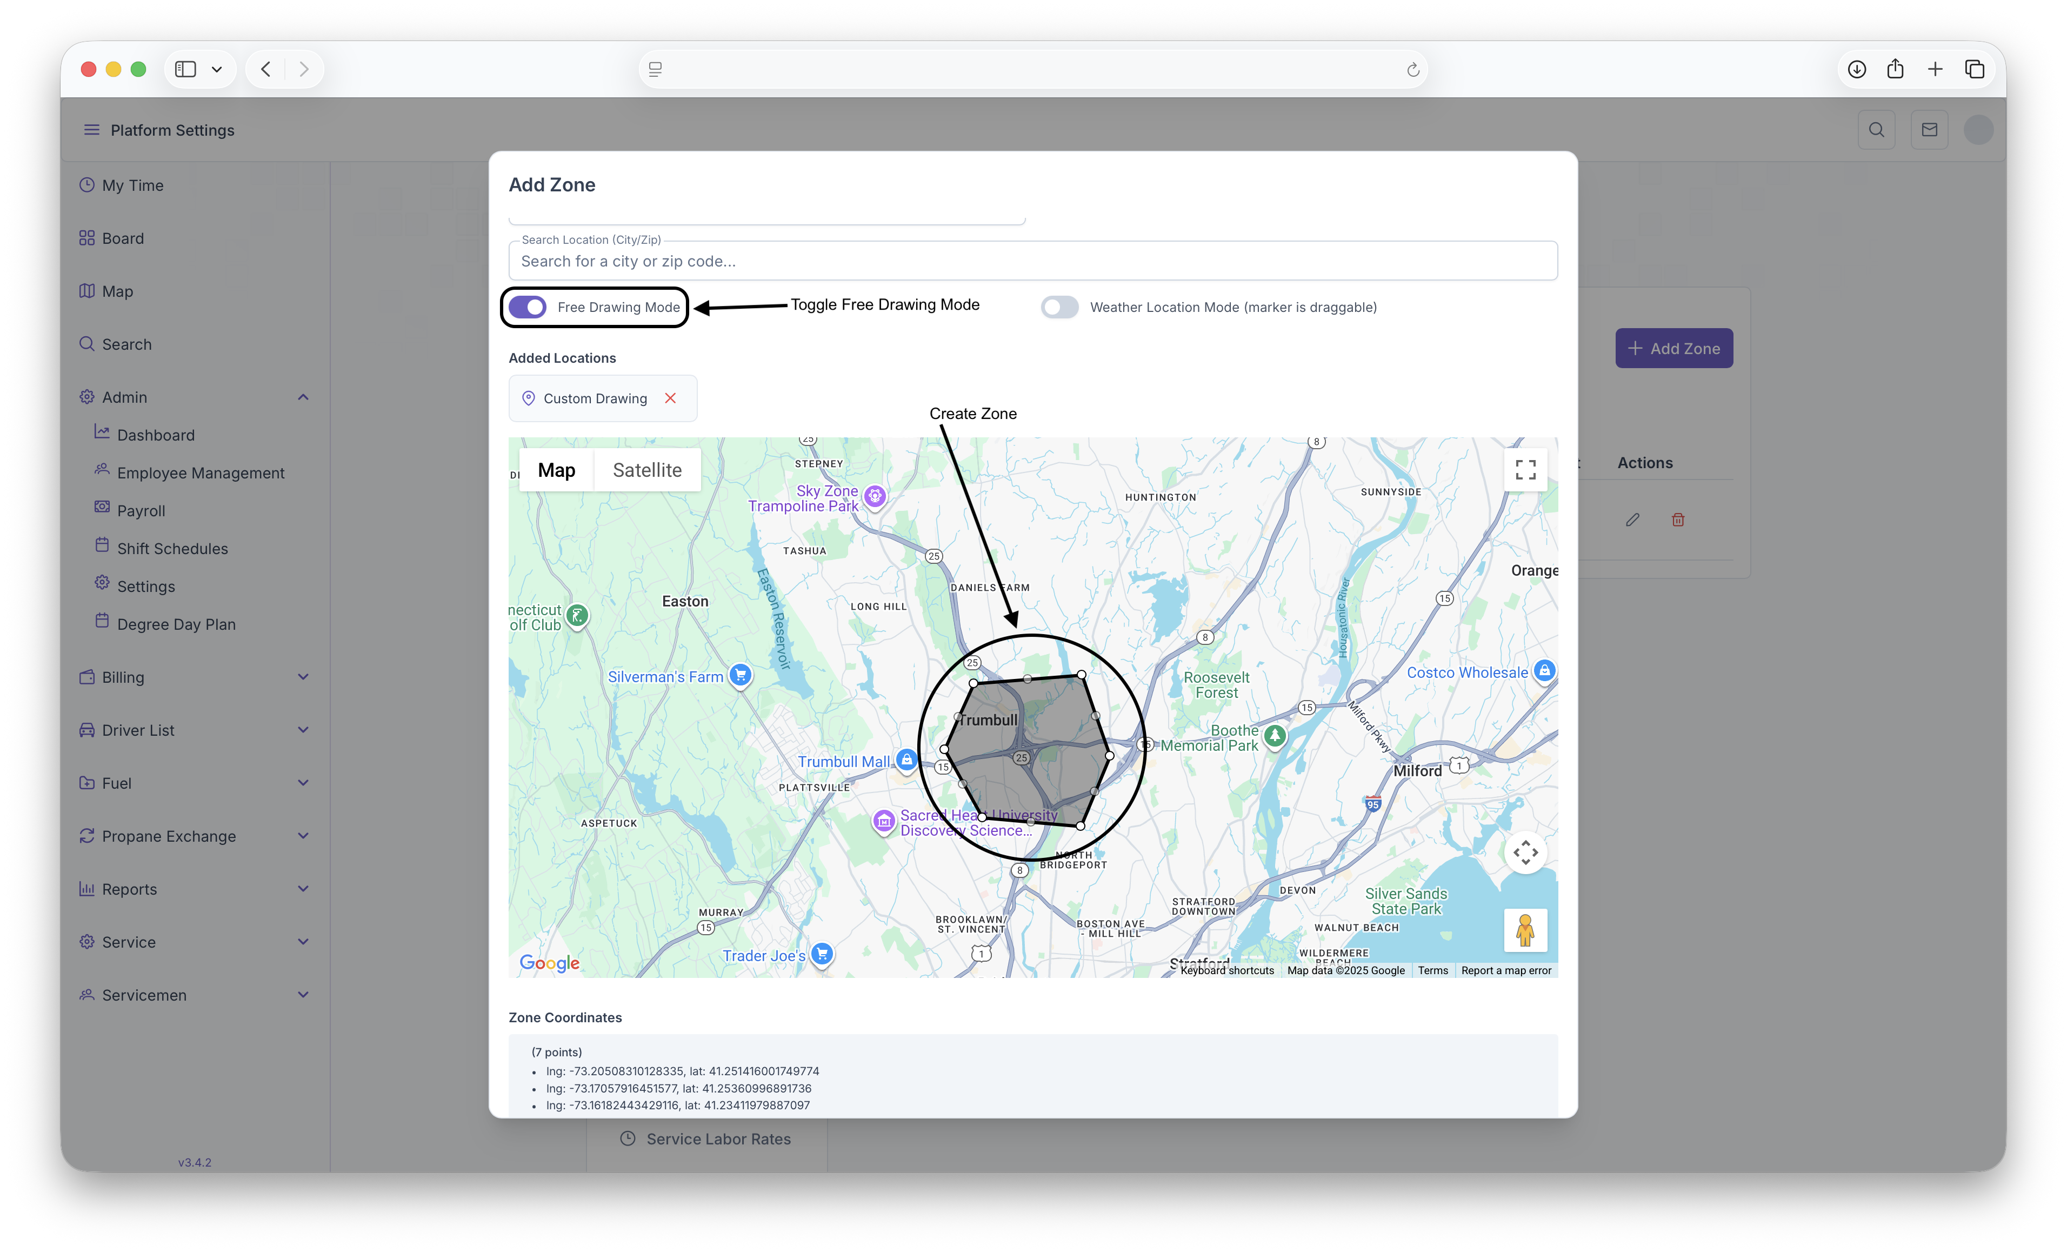Viewport: 2067px width, 1252px height.
Task: Collapse the Admin sidebar section
Action: coord(303,397)
